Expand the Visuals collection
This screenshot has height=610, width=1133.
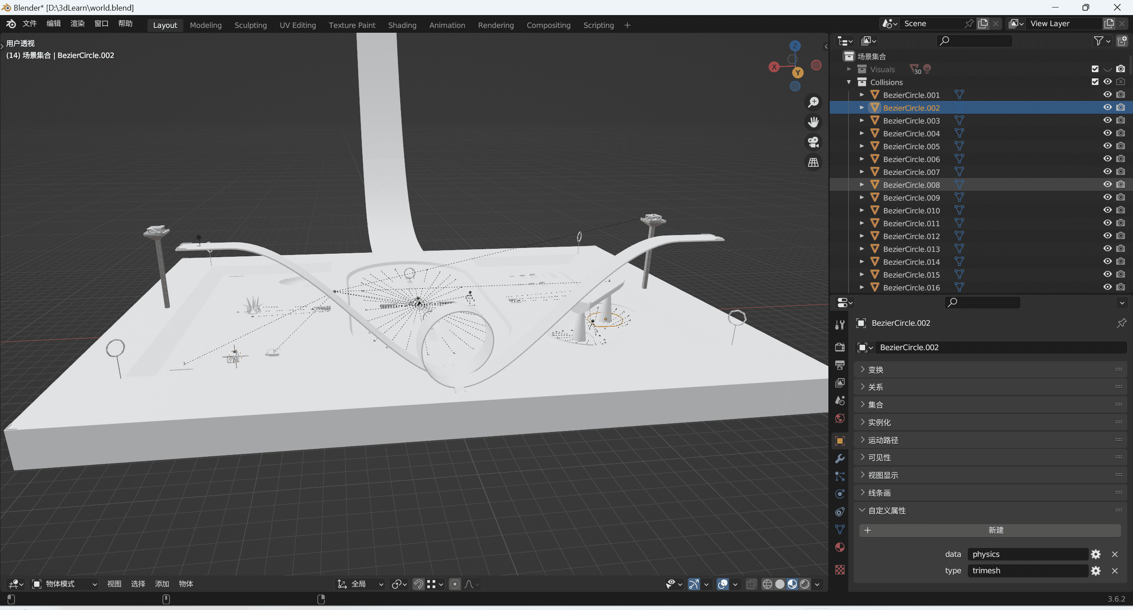(849, 69)
